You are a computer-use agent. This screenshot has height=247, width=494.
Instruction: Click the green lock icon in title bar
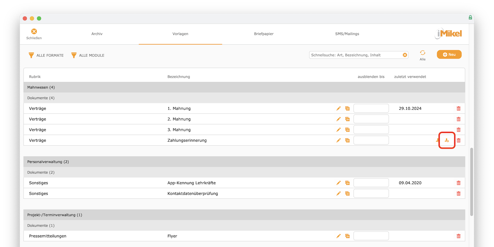click(470, 17)
